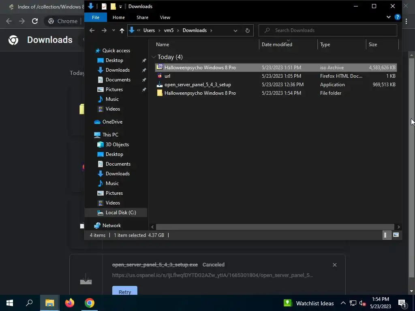Click Quick access in the navigation pane
Image resolution: width=415 pixels, height=311 pixels.
(x=116, y=51)
